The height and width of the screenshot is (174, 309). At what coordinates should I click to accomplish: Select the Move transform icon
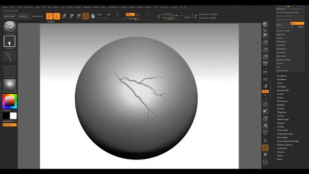64,16
